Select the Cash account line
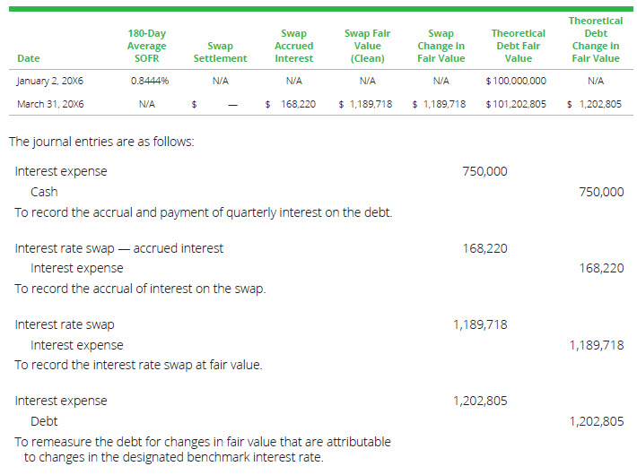This screenshot has height=475, width=637. [x=44, y=192]
